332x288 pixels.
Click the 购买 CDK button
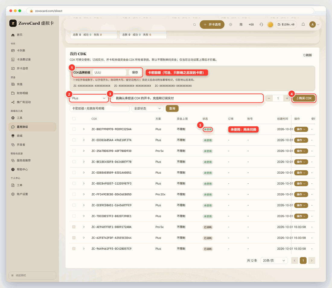pyautogui.click(x=304, y=98)
